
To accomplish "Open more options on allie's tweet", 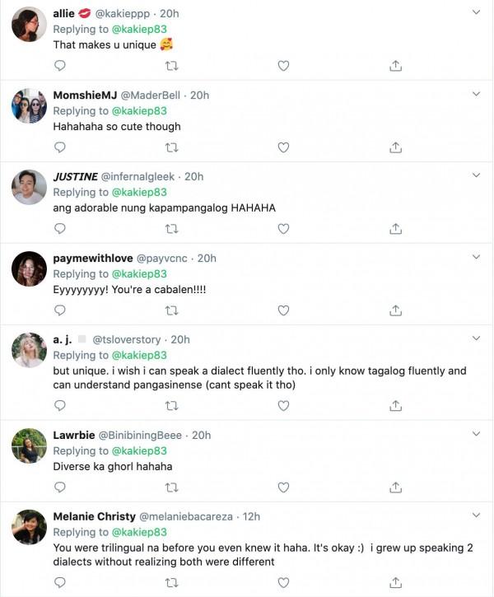I will [x=477, y=13].
